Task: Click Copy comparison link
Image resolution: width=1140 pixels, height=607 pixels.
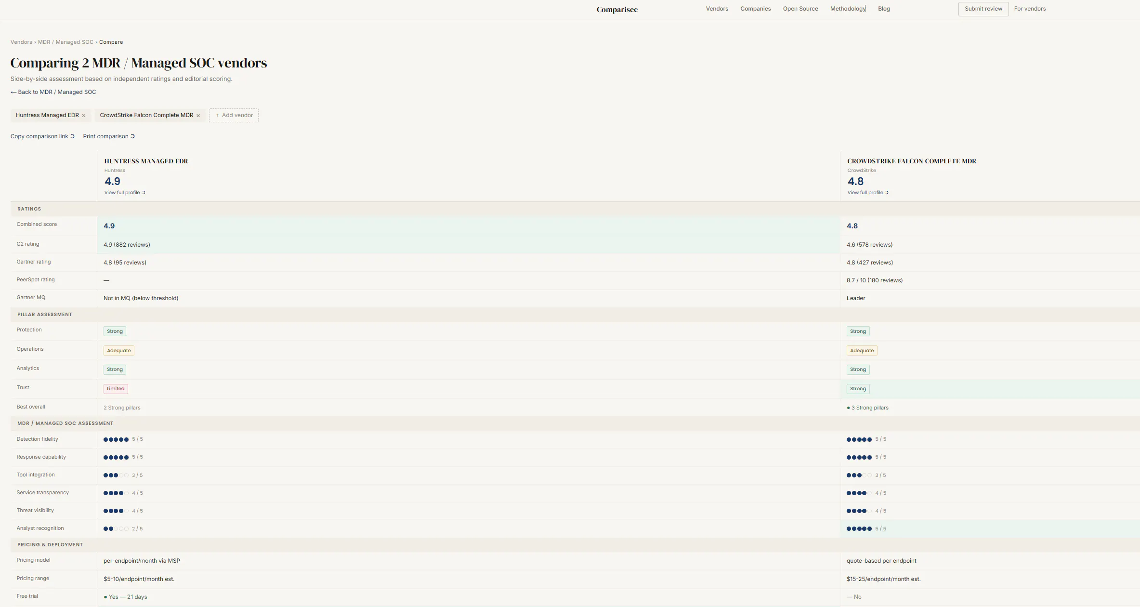Action: click(42, 136)
